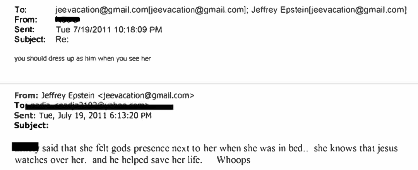Click the quoted message's Sent: label
This screenshot has width=418, height=170.
tap(25, 115)
